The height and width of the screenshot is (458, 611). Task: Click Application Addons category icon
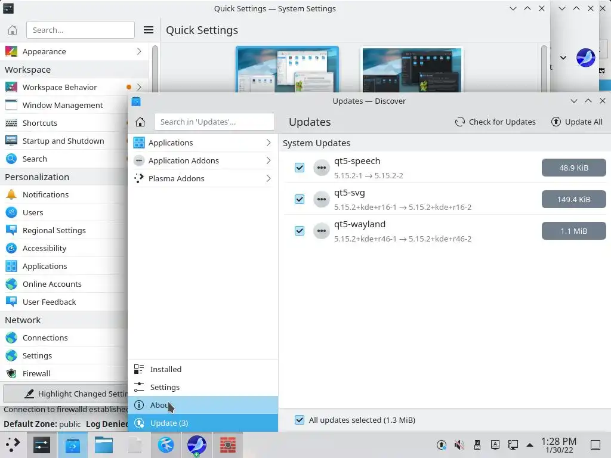tap(138, 160)
